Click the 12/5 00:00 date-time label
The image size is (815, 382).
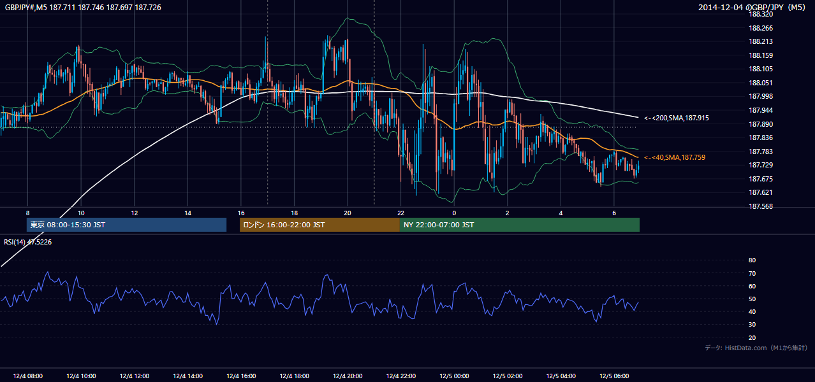click(x=454, y=376)
